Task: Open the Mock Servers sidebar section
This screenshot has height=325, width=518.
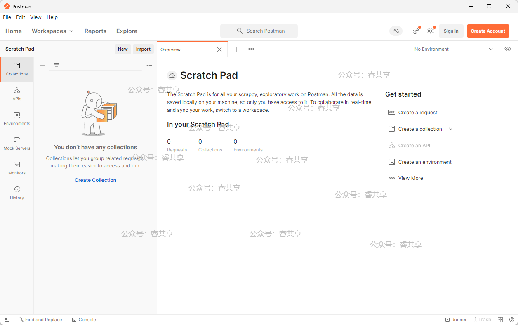Action: (x=17, y=144)
